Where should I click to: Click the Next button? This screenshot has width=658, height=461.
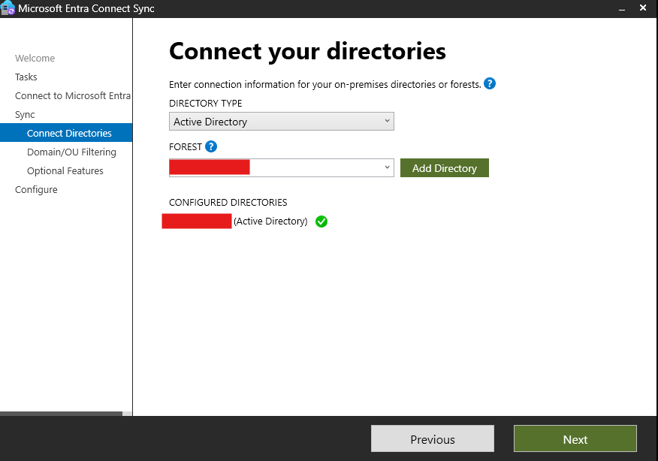click(575, 439)
